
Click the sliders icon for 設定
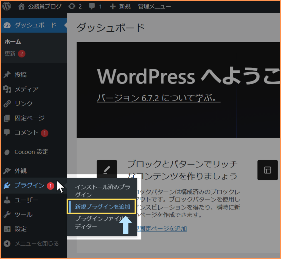tap(7, 229)
